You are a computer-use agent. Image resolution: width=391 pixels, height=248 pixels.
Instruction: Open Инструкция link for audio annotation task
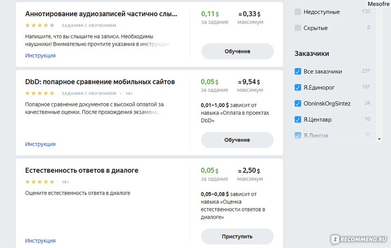pyautogui.click(x=40, y=55)
